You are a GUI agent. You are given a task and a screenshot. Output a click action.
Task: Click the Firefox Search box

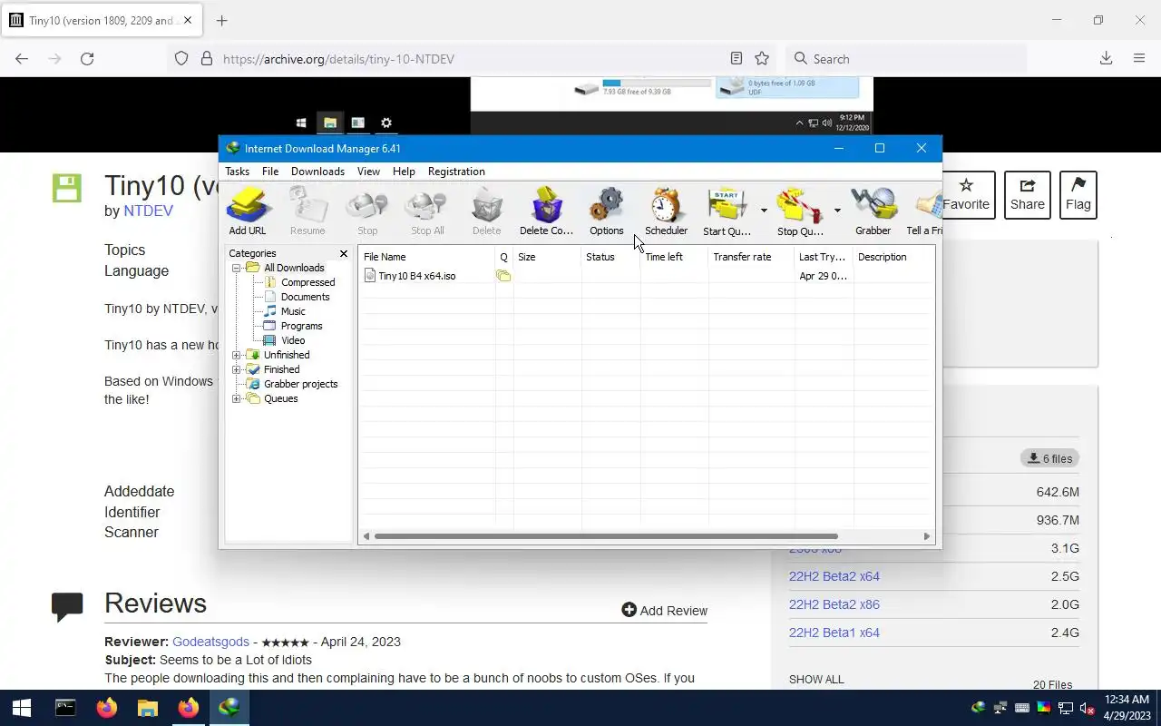point(905,59)
